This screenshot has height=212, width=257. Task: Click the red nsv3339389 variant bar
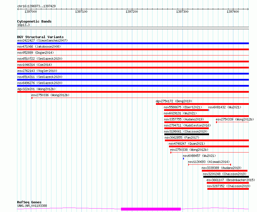(225, 171)
